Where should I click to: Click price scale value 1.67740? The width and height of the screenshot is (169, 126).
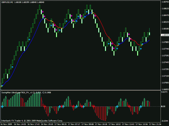(165, 49)
